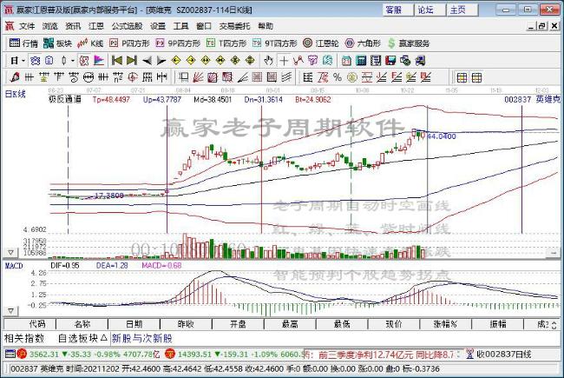Jump to last bar with green skip-forward arrow
Viewport: 564px width, 378px height.
pyautogui.click(x=132, y=61)
